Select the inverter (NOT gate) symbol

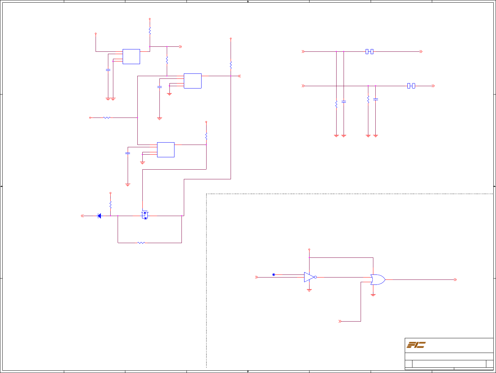(x=310, y=277)
